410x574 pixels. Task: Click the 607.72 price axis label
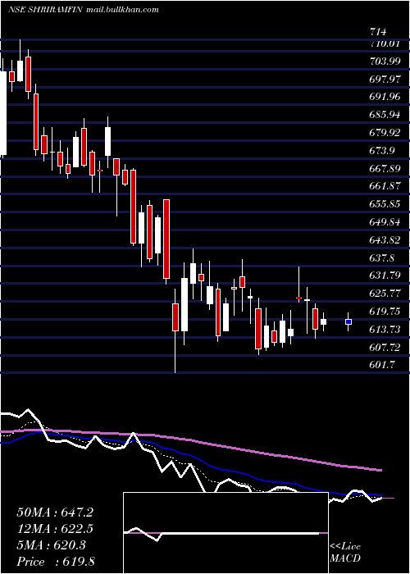(x=385, y=347)
